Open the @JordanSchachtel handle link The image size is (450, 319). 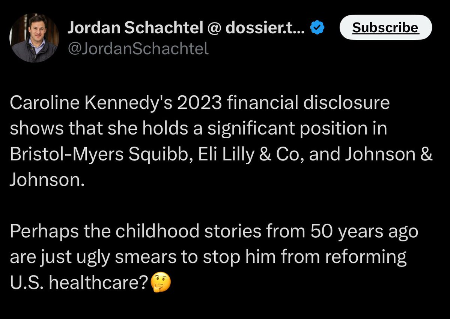(138, 49)
